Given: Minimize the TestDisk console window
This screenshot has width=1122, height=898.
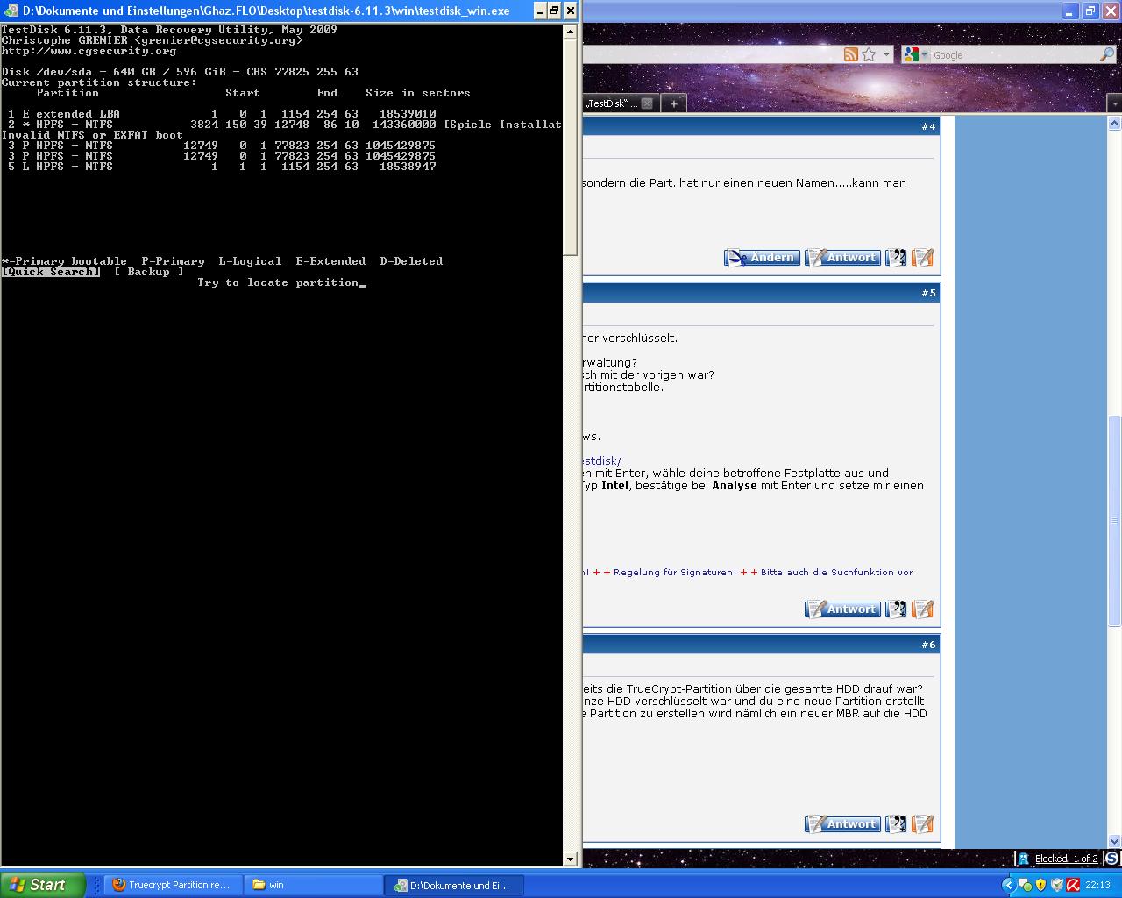Looking at the screenshot, I should click(539, 11).
